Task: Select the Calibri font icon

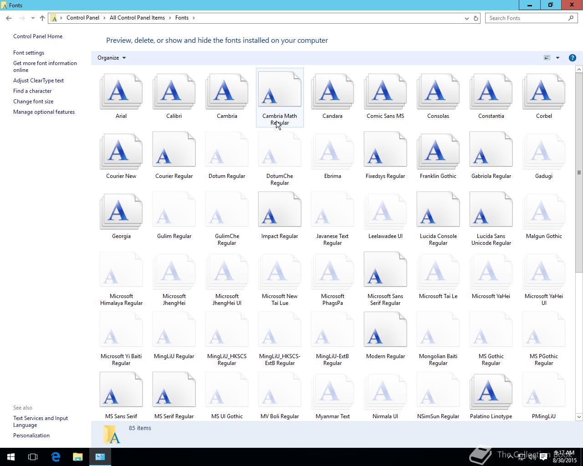Action: [x=174, y=92]
